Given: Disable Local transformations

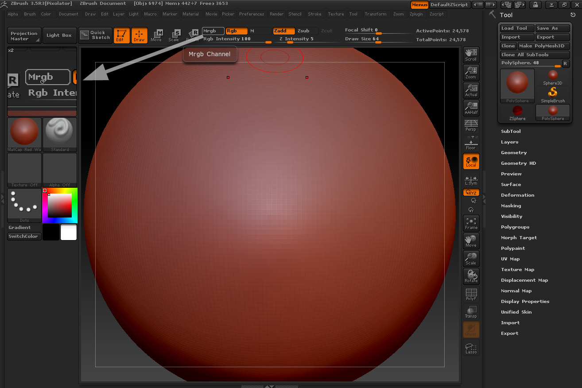Looking at the screenshot, I should tap(471, 161).
